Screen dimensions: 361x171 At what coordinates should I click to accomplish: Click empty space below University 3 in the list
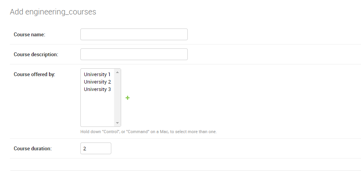[97, 109]
